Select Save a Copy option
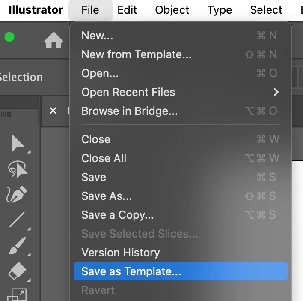This screenshot has width=303, height=301. 117,215
